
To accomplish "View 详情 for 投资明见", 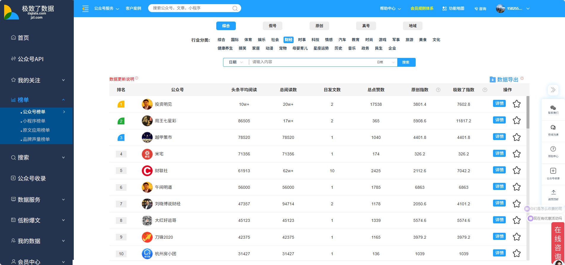I will coord(499,103).
